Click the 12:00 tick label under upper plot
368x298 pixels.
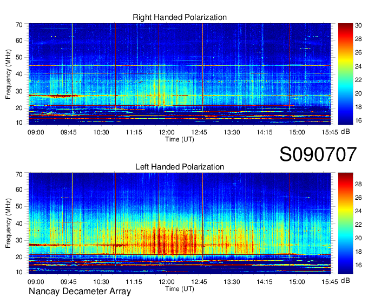pyautogui.click(x=166, y=132)
